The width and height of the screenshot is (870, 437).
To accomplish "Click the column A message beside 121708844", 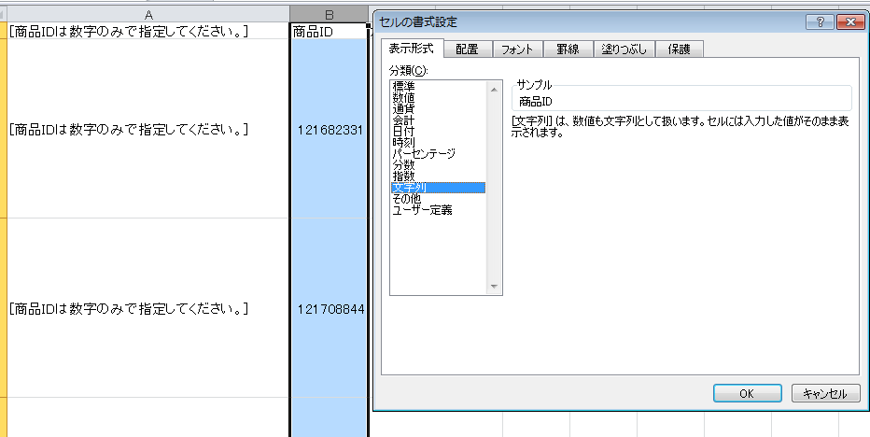I will pyautogui.click(x=148, y=308).
